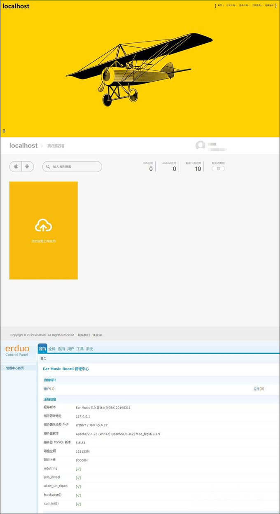Image resolution: width=280 pixels, height=514 pixels.
Task: Click the Android应用 count value
Action: [x=174, y=169]
